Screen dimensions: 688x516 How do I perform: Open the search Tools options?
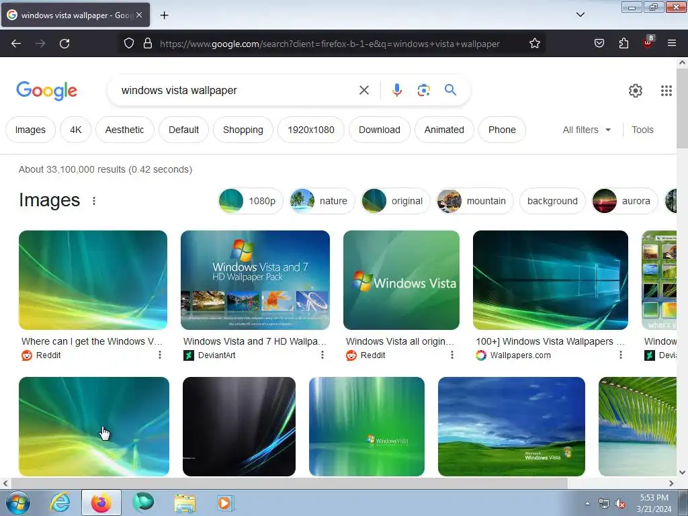[x=642, y=130]
